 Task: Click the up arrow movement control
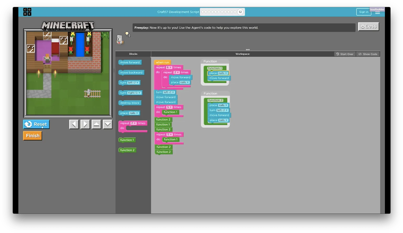coord(96,124)
